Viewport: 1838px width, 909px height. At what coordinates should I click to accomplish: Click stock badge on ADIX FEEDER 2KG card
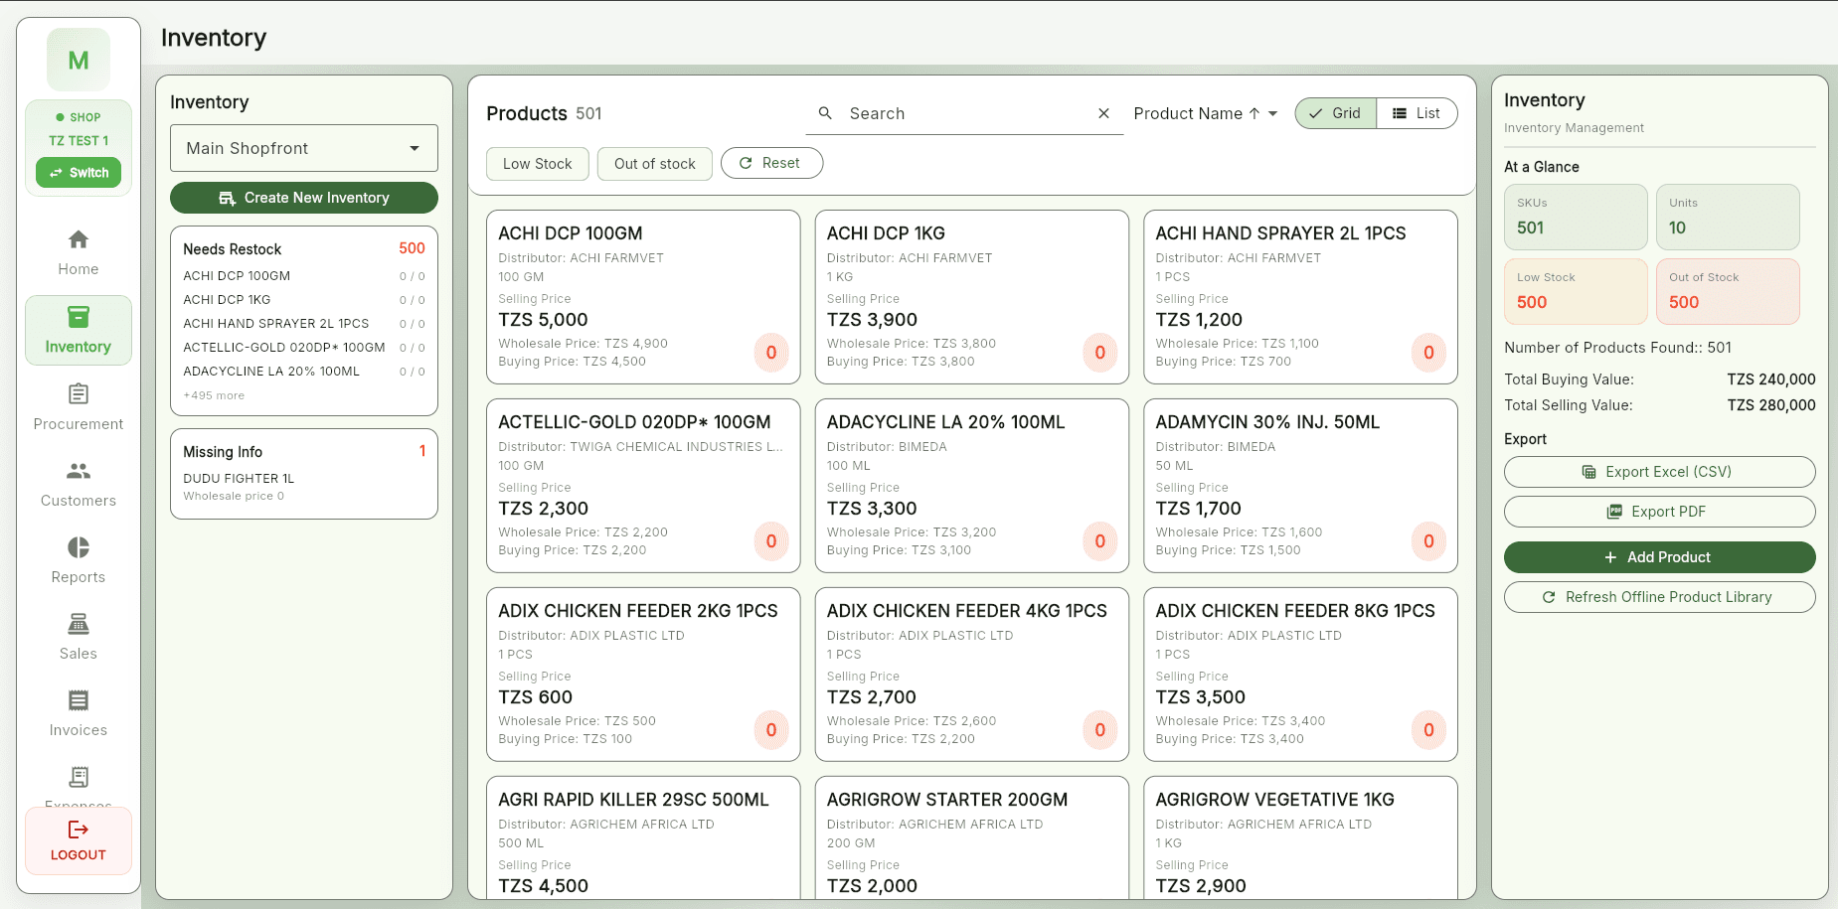(x=771, y=730)
